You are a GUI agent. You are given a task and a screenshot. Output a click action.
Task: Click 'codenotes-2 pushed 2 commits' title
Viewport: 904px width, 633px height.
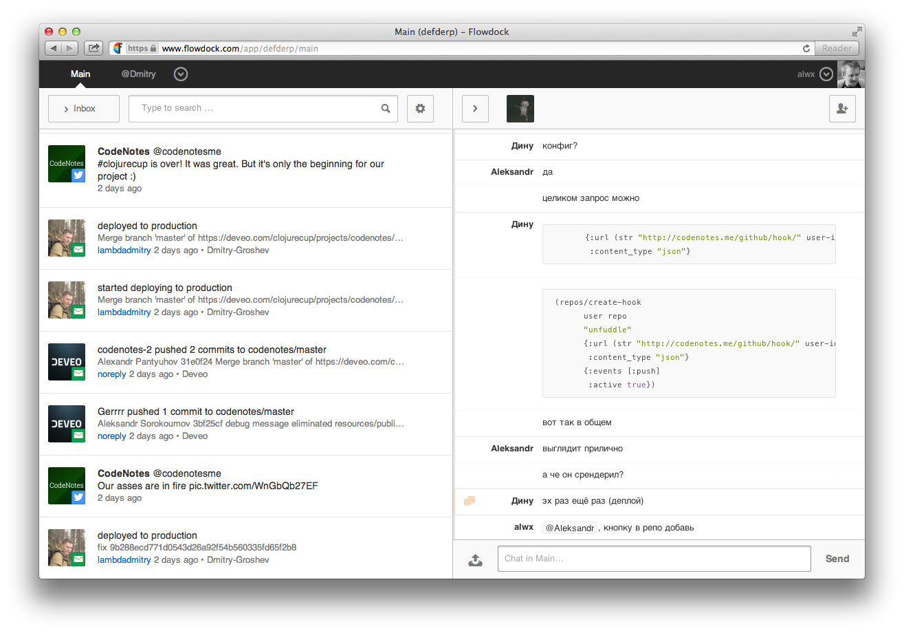(212, 350)
